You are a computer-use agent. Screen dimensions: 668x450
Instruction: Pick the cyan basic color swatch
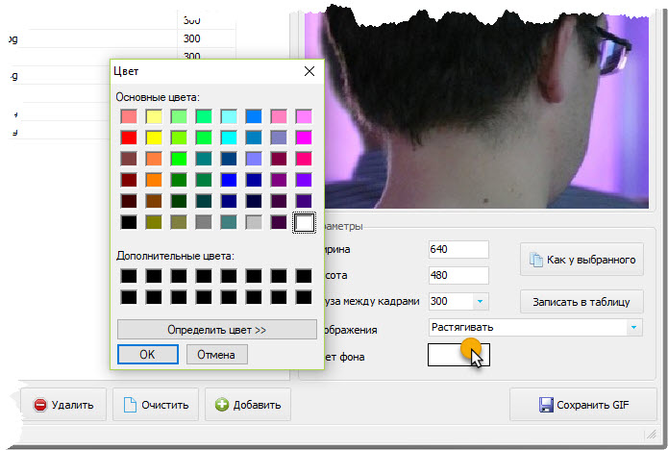tap(229, 137)
